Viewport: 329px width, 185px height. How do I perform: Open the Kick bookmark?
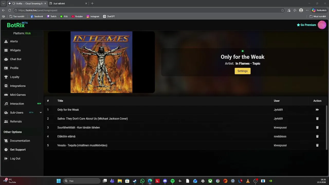[64, 16]
